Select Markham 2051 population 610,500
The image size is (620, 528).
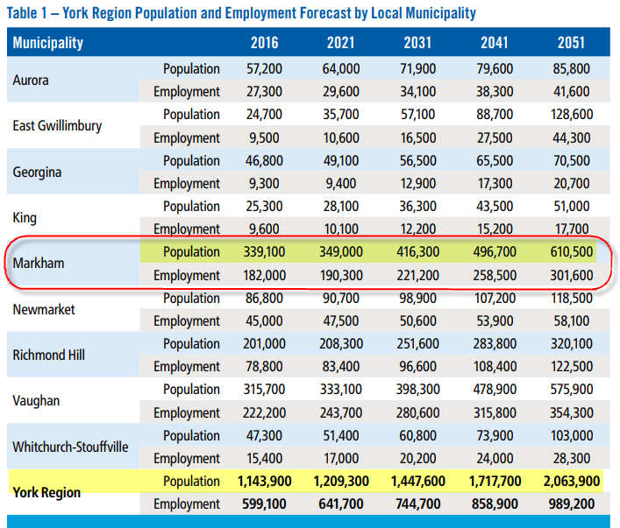(x=572, y=251)
